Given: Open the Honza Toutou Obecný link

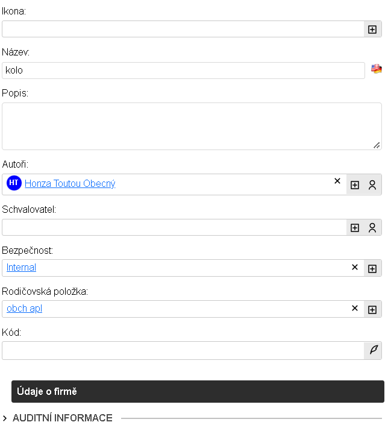Looking at the screenshot, I should pyautogui.click(x=70, y=184).
